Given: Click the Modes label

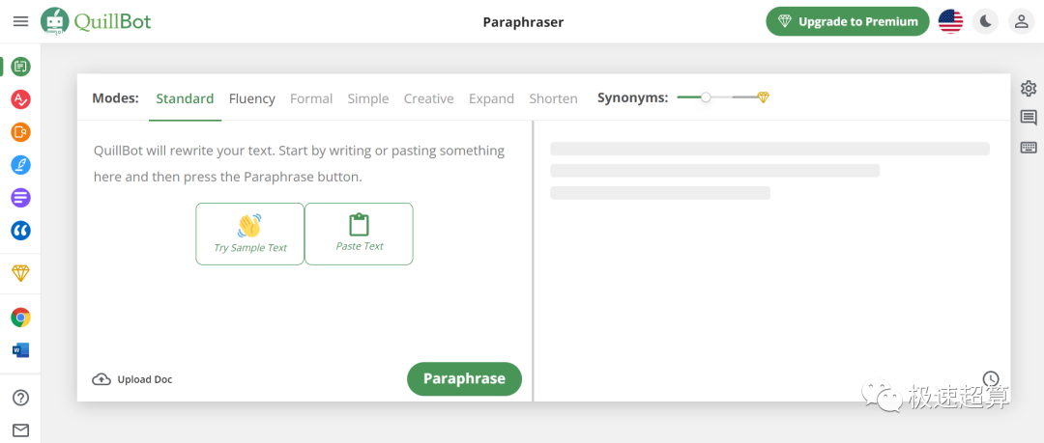Looking at the screenshot, I should pos(115,98).
